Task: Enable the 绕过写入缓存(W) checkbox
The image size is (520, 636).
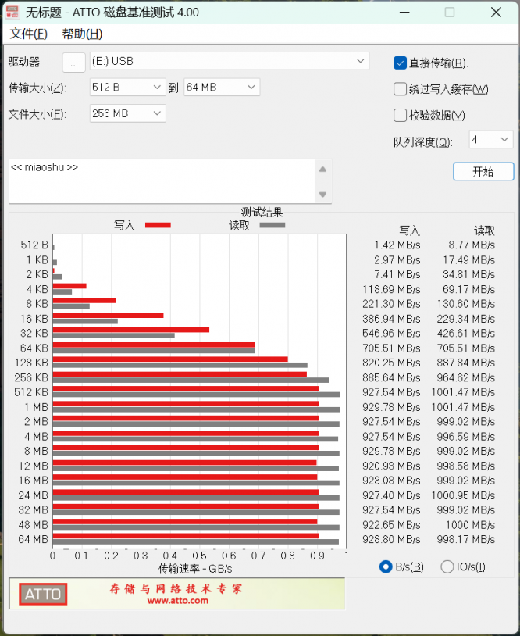Action: tap(400, 89)
